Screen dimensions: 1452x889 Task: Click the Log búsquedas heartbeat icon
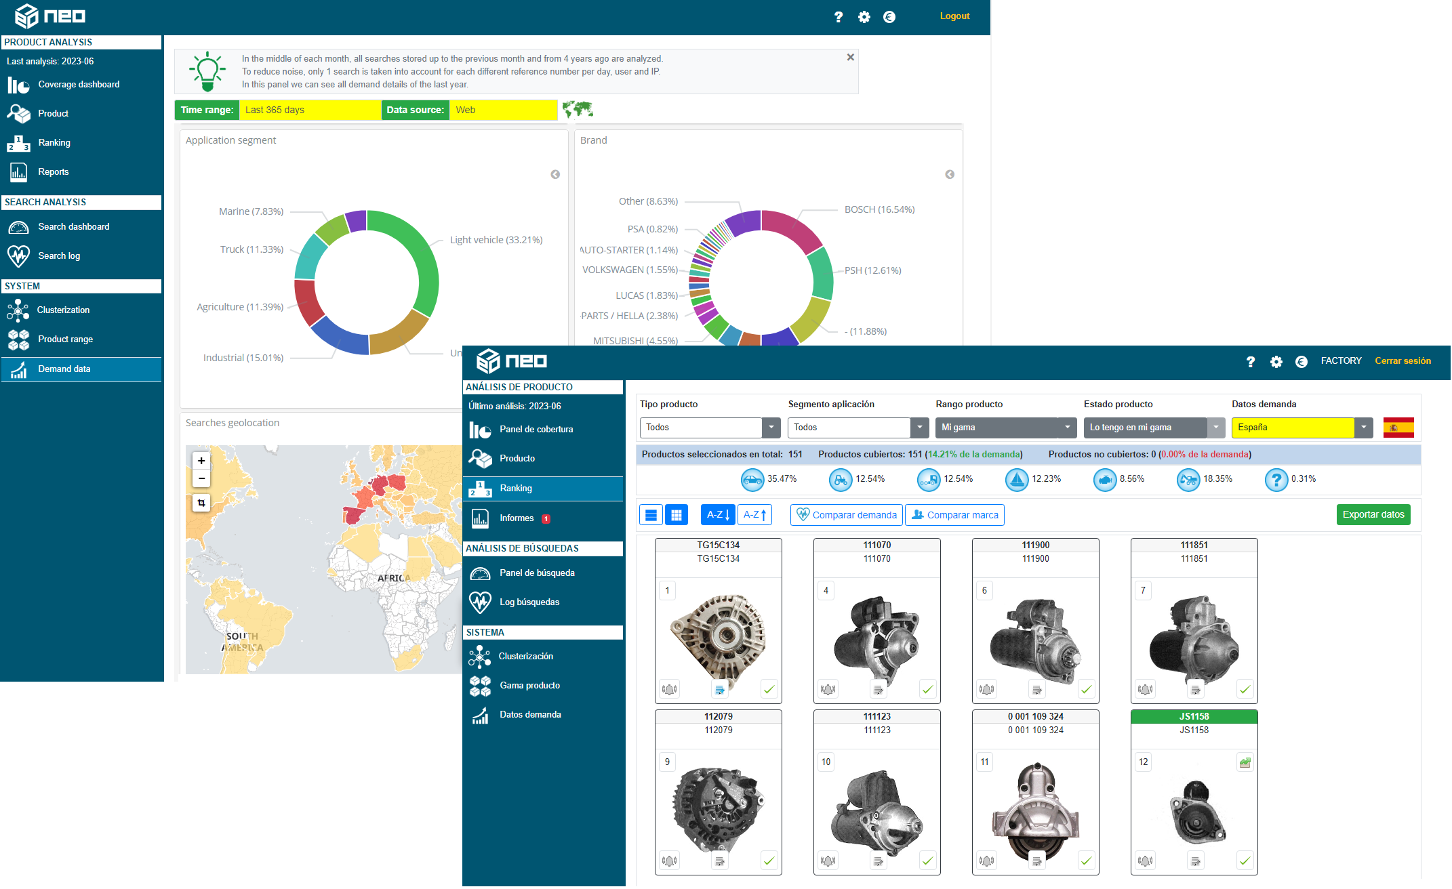(x=480, y=602)
